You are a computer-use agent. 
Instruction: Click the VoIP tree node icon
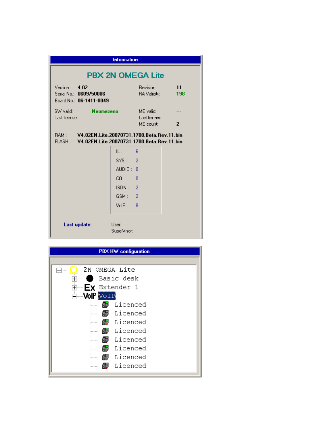click(89, 296)
